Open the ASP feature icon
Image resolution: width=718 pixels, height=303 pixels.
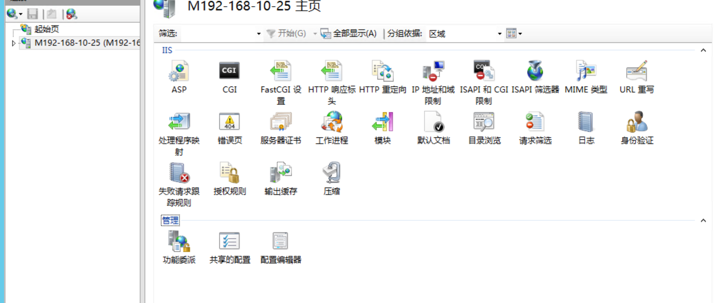pos(179,71)
